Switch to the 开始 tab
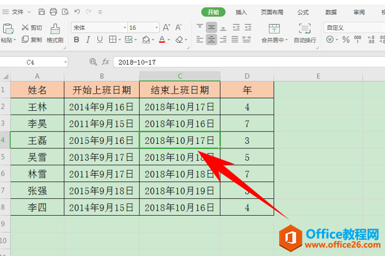The height and width of the screenshot is (256, 385). (213, 12)
